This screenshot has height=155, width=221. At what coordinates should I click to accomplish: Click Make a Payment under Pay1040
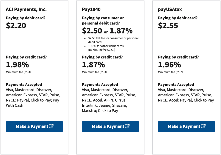click(110, 126)
